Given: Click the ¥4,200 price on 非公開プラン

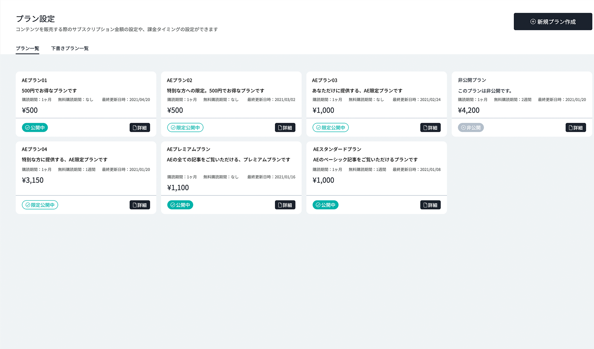Looking at the screenshot, I should point(468,110).
